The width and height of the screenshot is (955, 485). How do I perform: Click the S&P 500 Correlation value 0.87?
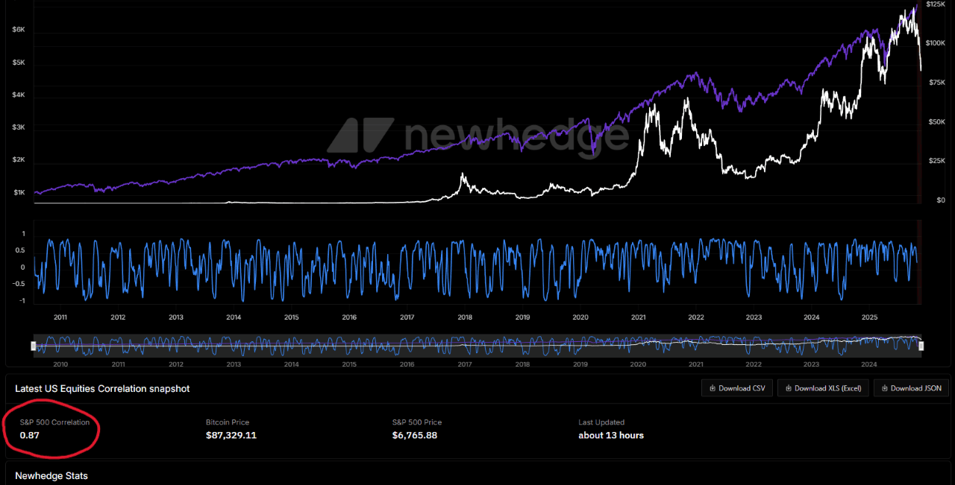coord(30,435)
